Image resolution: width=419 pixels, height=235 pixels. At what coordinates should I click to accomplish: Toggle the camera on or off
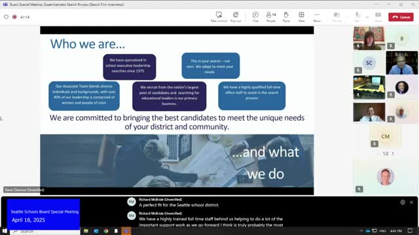[x=337, y=17]
